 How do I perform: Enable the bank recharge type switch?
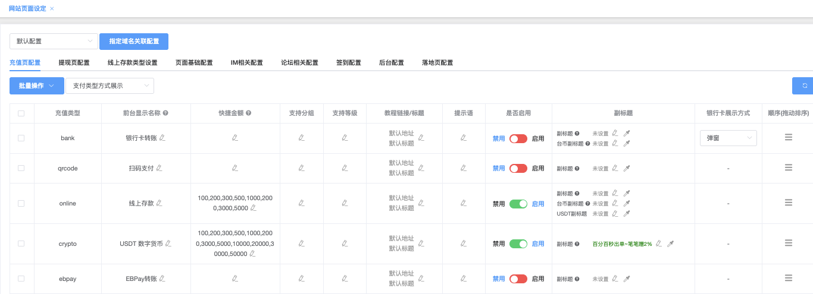(518, 138)
